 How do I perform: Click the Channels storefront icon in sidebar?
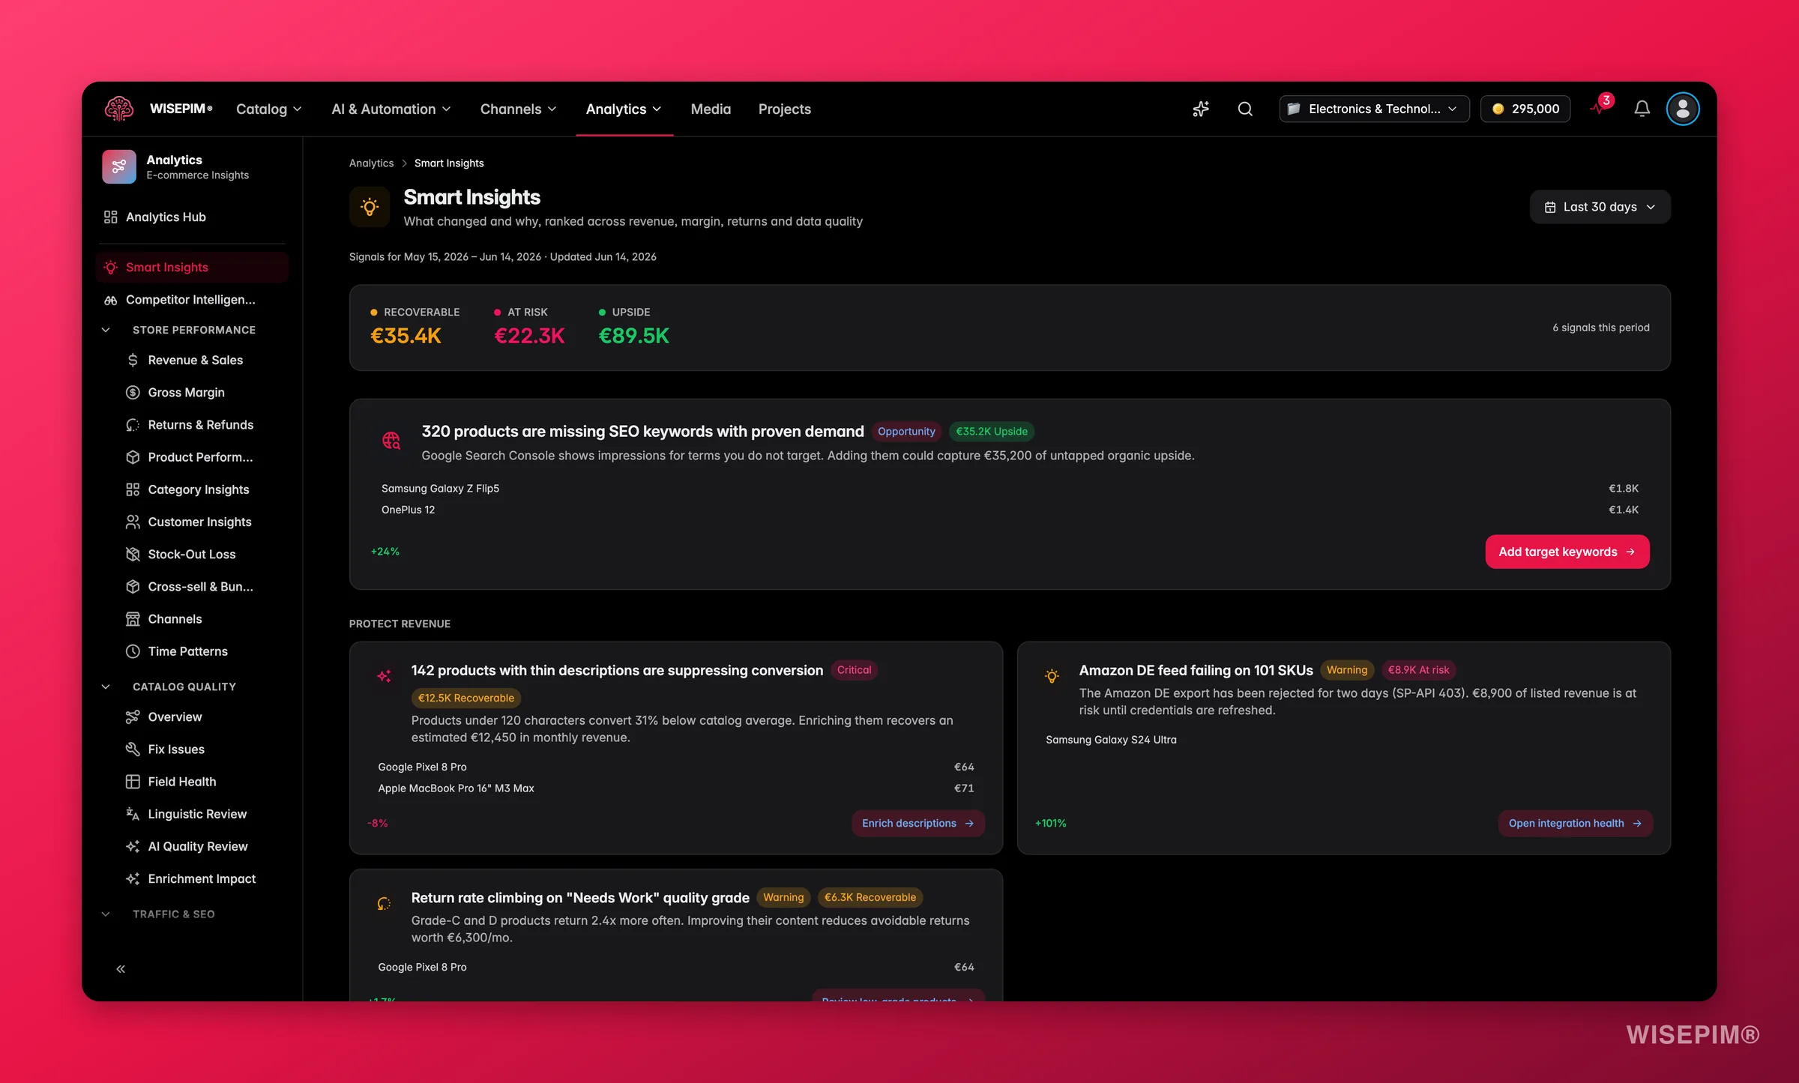(133, 619)
